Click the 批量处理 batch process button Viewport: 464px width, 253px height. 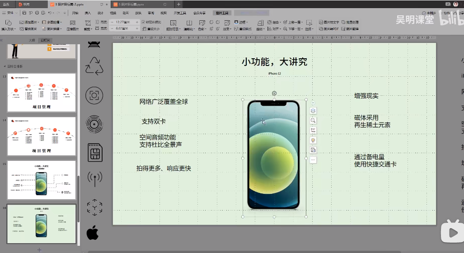tap(350, 22)
